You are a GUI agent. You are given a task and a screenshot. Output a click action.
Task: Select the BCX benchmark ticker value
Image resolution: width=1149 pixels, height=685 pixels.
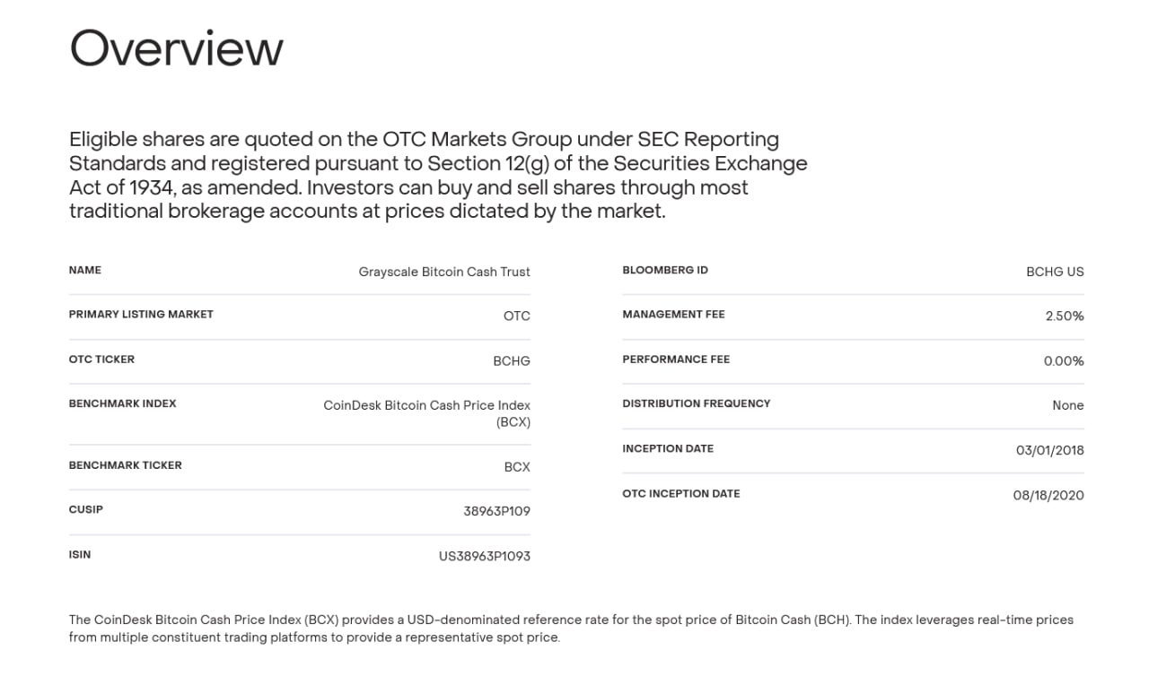click(517, 467)
